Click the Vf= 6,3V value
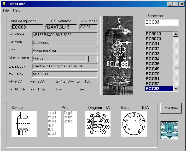Image resolution: width=186 pixels, height=151 pixels. point(15,82)
